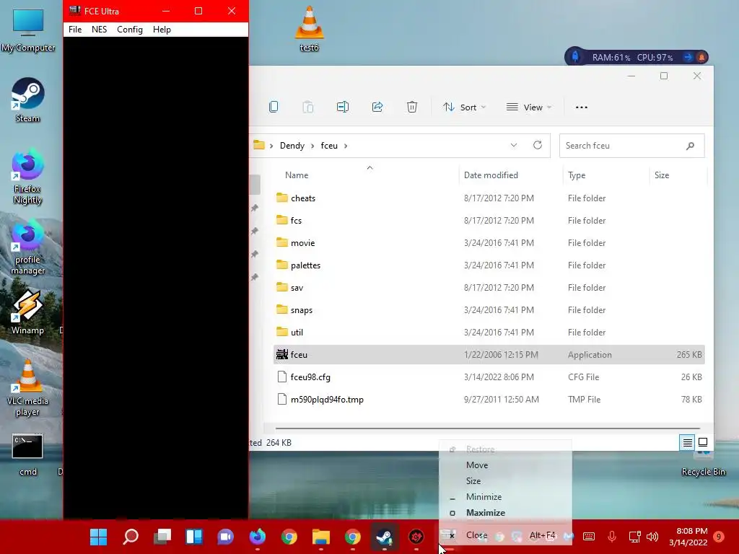Select the cheats folder row
This screenshot has width=739, height=554.
[x=489, y=198]
